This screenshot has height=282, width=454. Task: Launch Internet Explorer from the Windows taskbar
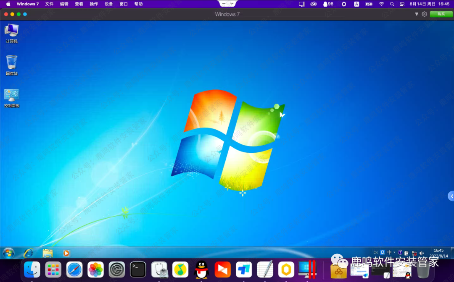(28, 253)
